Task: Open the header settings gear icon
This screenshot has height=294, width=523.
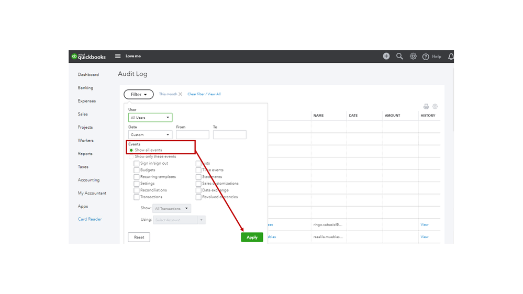Action: click(x=413, y=56)
